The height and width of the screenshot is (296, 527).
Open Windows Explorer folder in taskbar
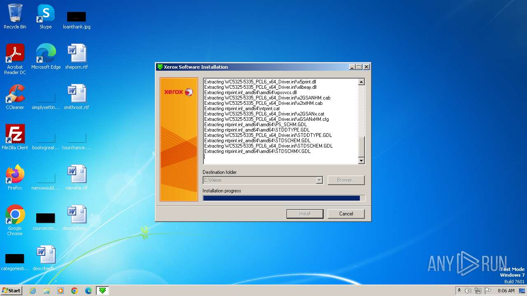click(x=47, y=291)
